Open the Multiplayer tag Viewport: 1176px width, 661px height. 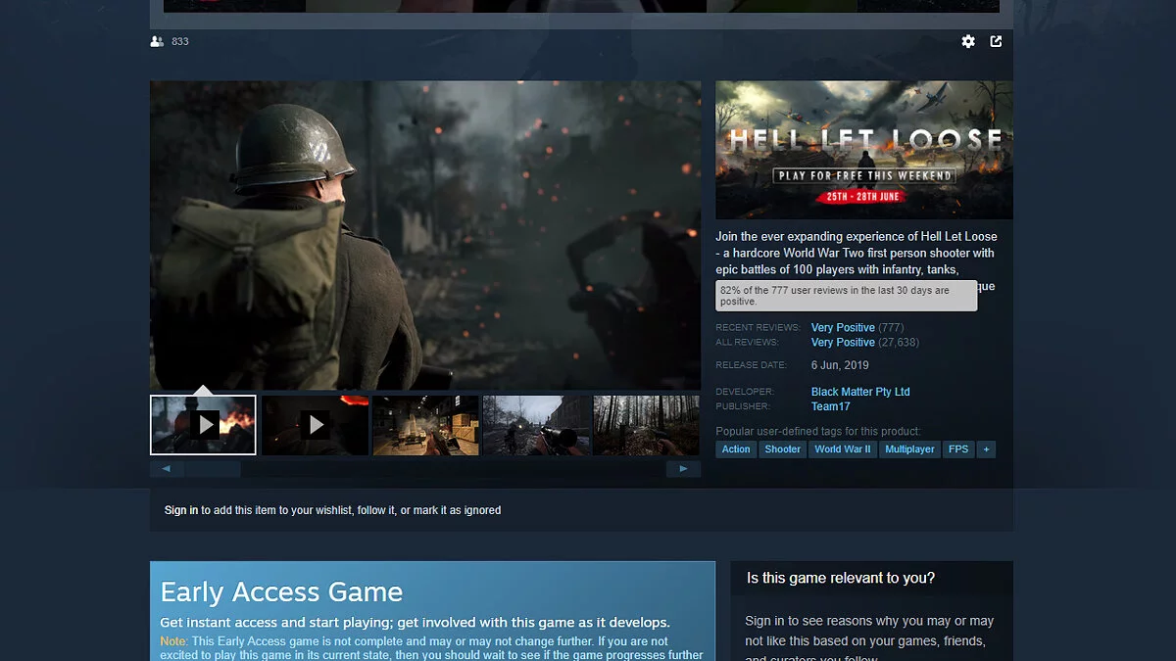[x=910, y=449]
